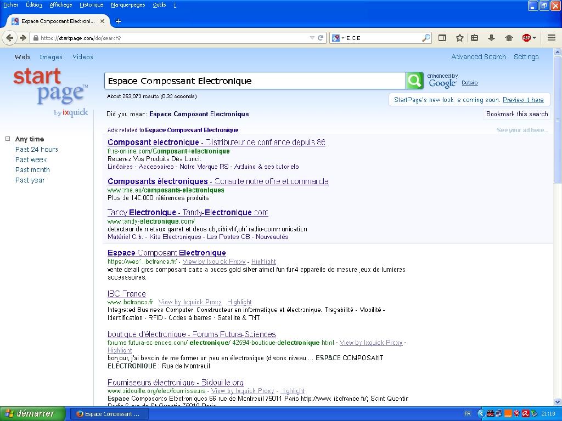This screenshot has width=562, height=421.
Task: Open the Marque-pages menu
Action: [128, 5]
